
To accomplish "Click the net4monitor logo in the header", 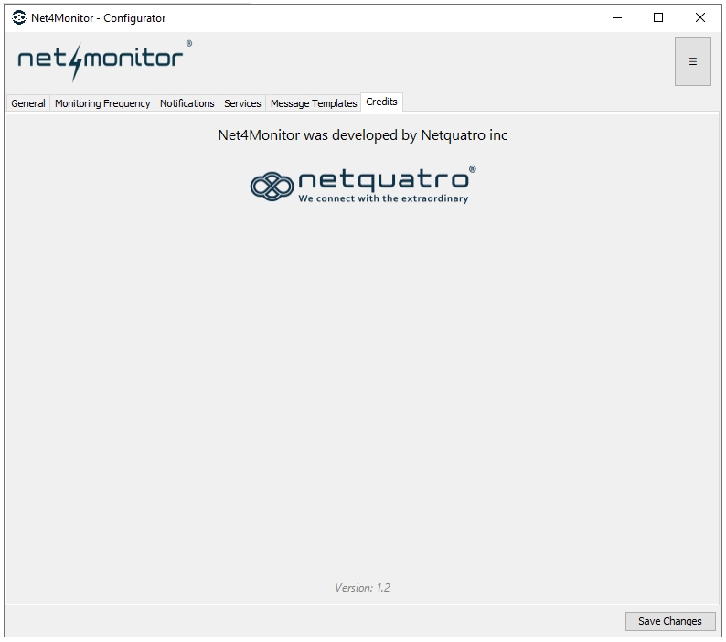I will point(104,60).
